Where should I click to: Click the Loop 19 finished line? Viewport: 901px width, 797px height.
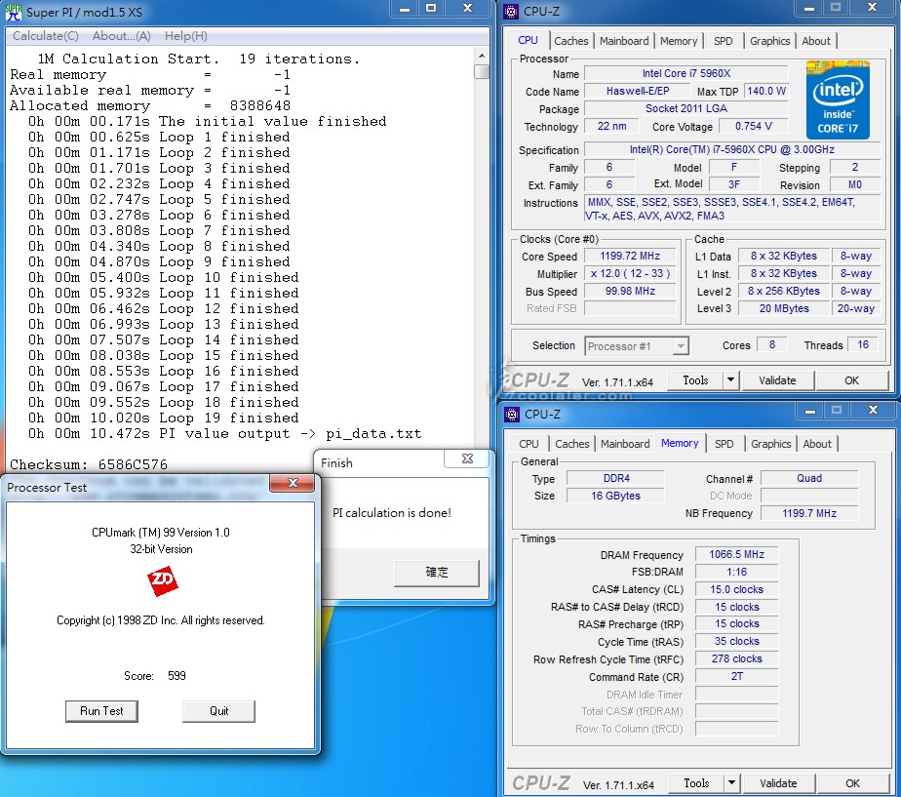pos(163,418)
